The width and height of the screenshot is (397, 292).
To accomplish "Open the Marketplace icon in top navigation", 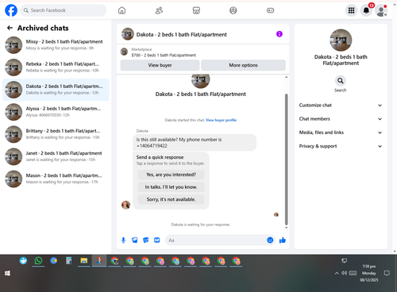I will point(196,10).
